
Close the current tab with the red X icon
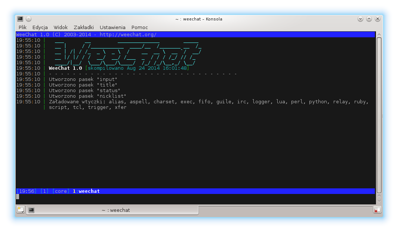pyautogui.click(x=377, y=210)
